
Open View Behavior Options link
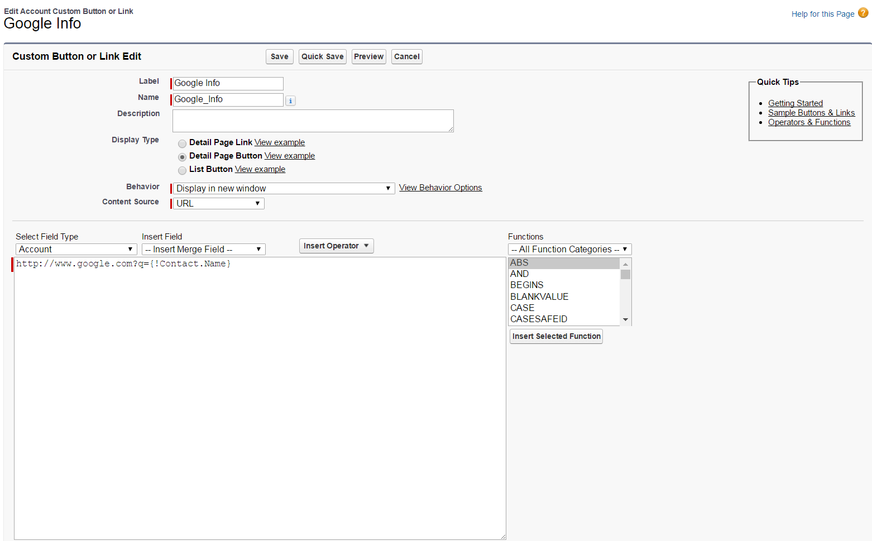(440, 188)
